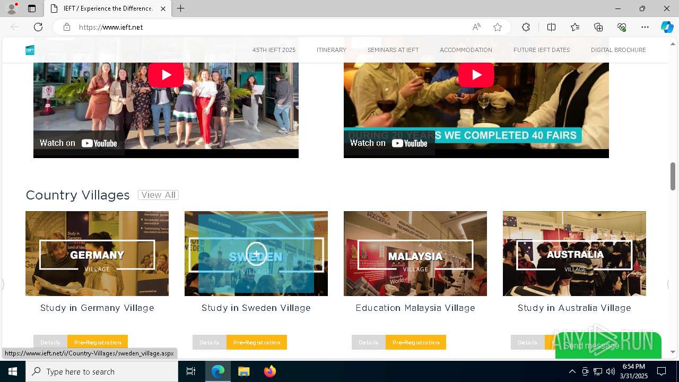This screenshot has height=382, width=679.
Task: Open the Windows Start menu
Action: pyautogui.click(x=12, y=371)
